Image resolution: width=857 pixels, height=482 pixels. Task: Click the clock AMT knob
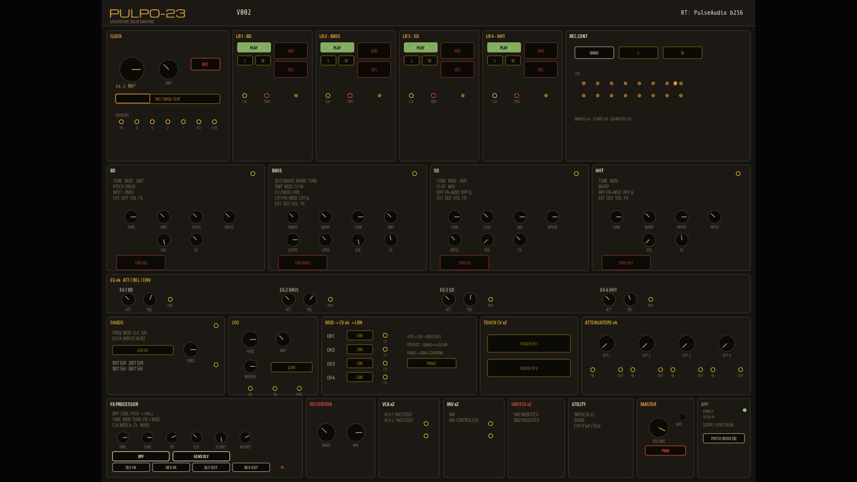pos(168,70)
